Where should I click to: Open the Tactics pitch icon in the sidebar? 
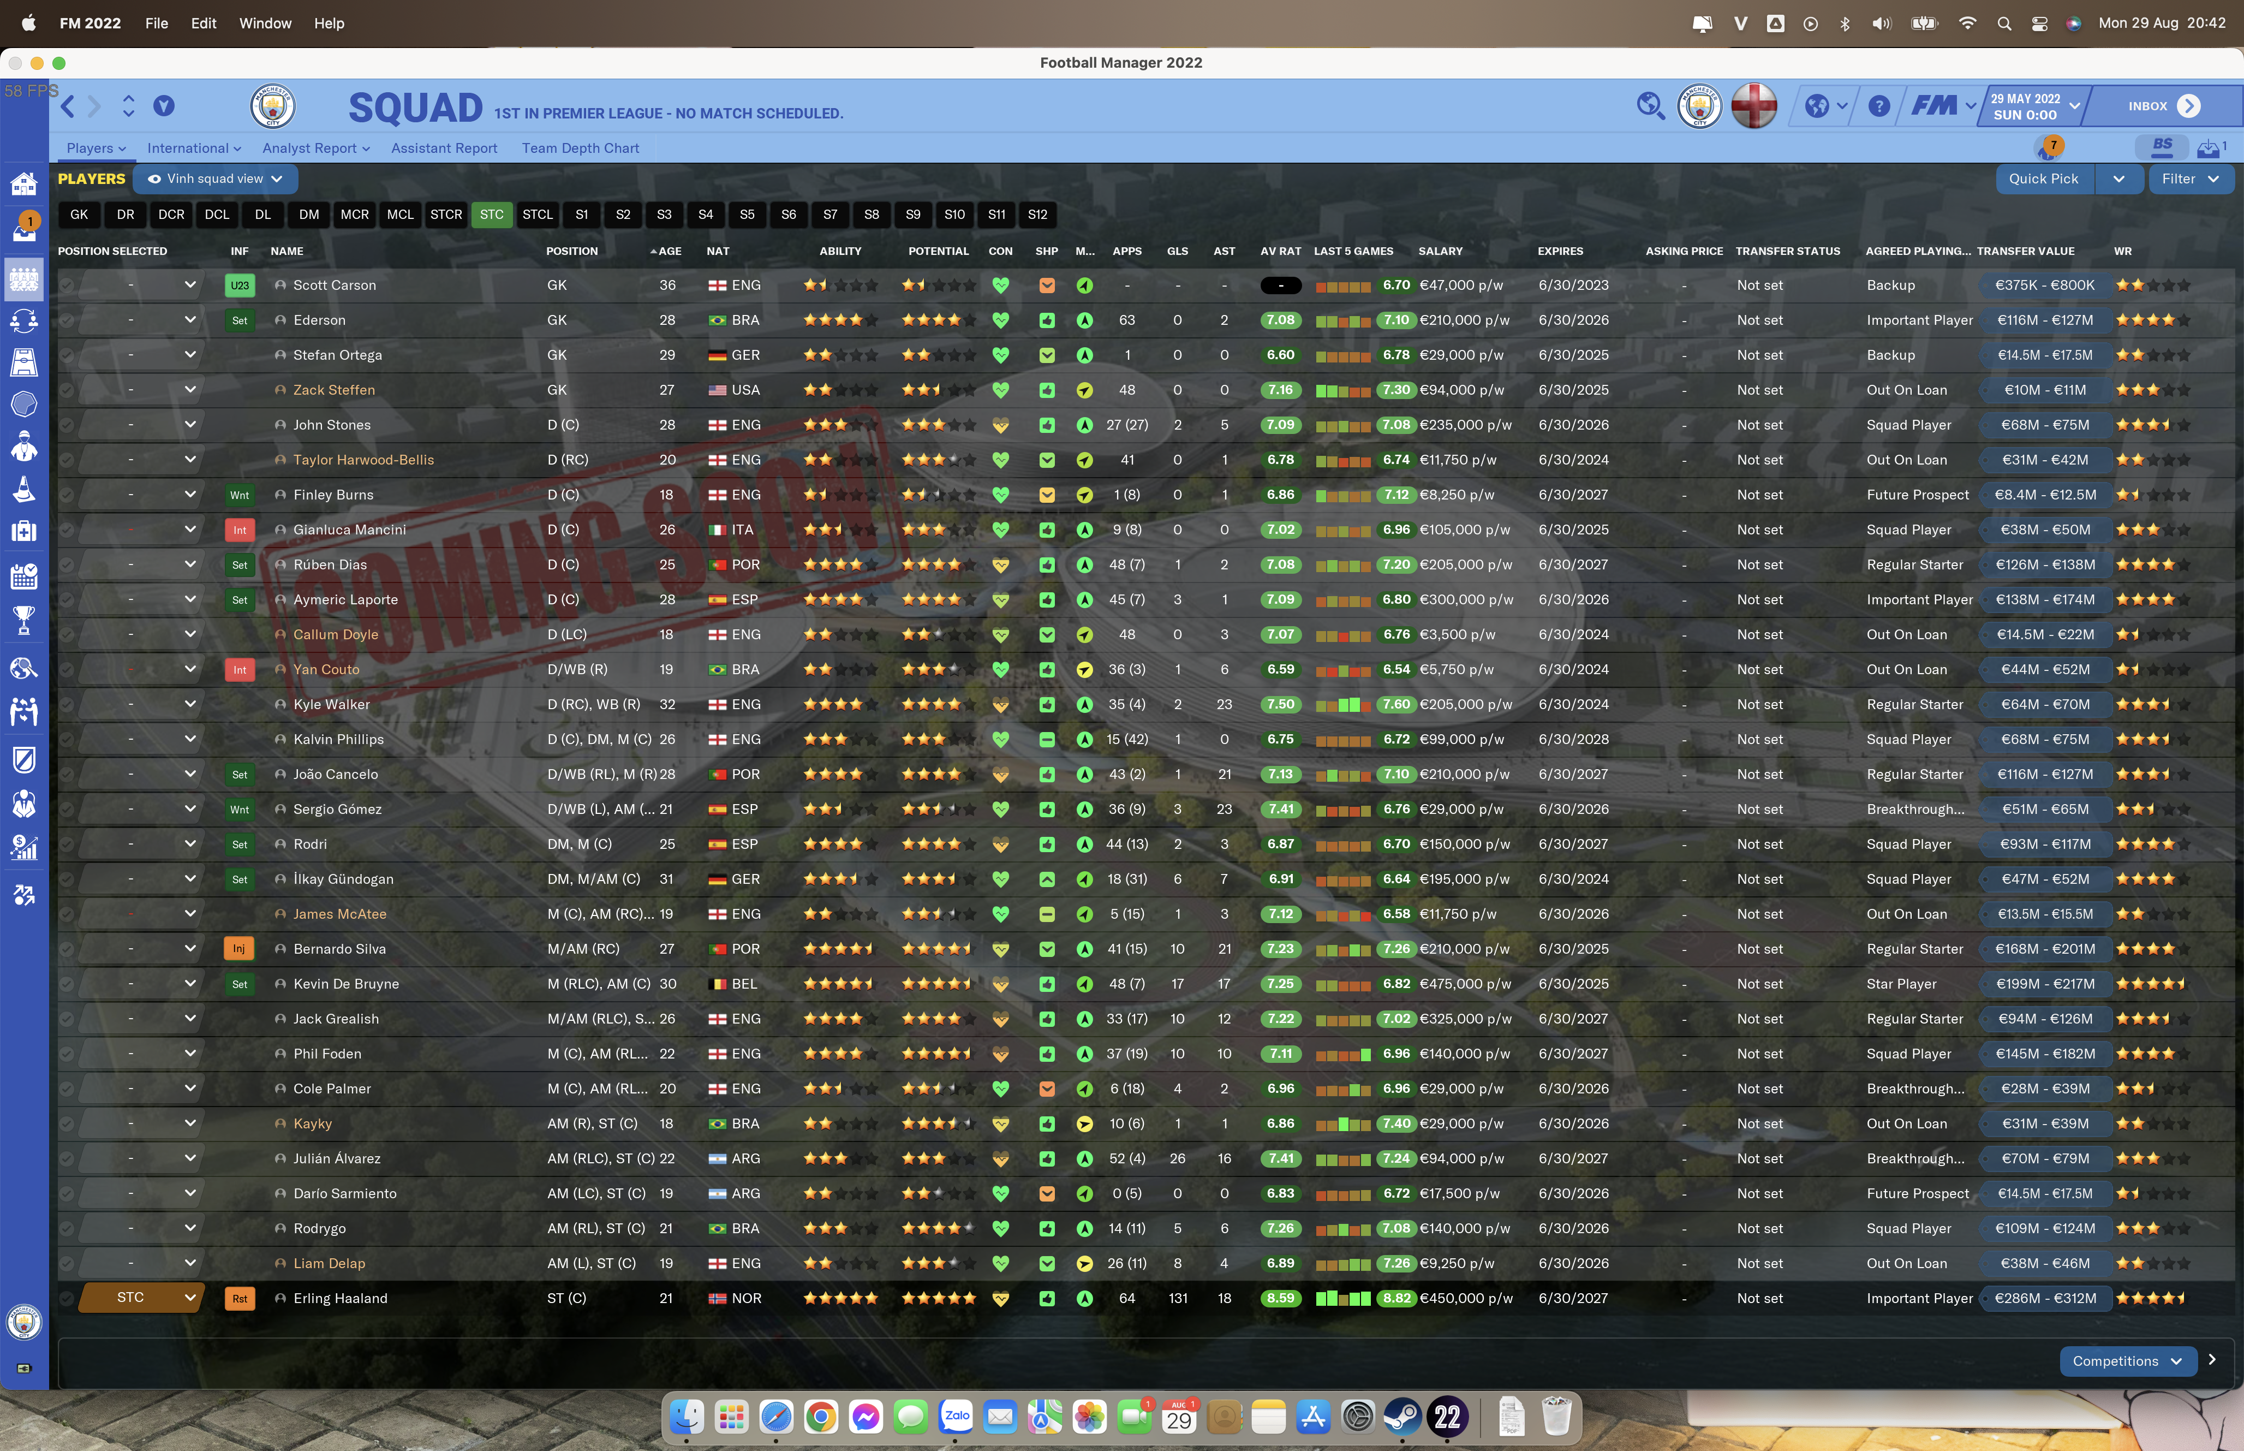click(x=23, y=362)
